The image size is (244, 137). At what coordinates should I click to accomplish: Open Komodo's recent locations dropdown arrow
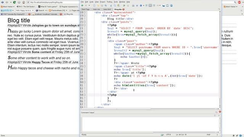(89, 5)
